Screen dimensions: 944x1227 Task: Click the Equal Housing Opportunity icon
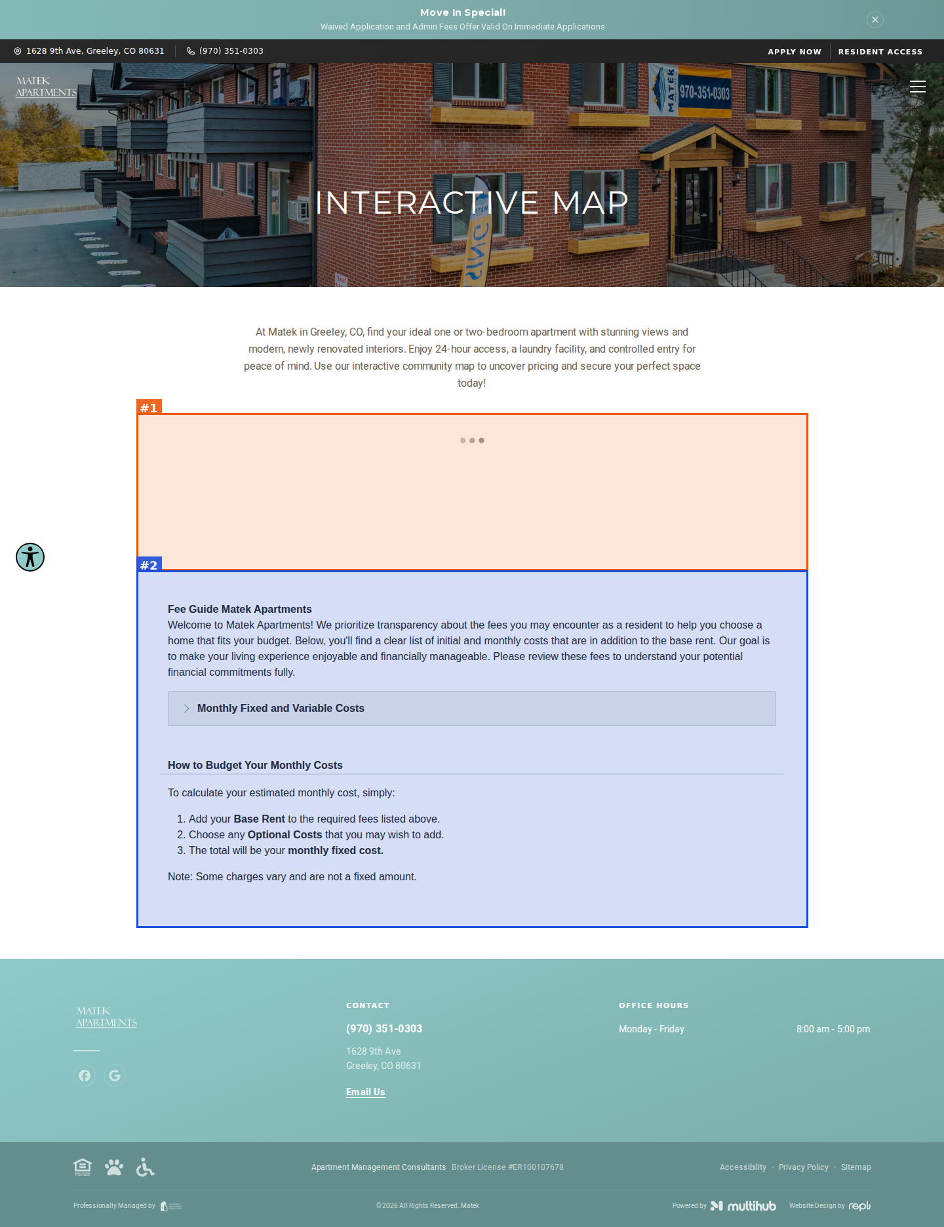[x=83, y=1167]
